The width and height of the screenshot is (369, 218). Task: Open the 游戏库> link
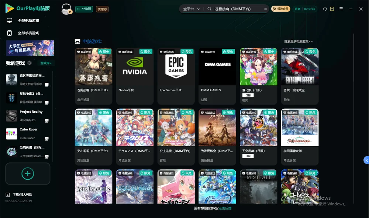46,63
